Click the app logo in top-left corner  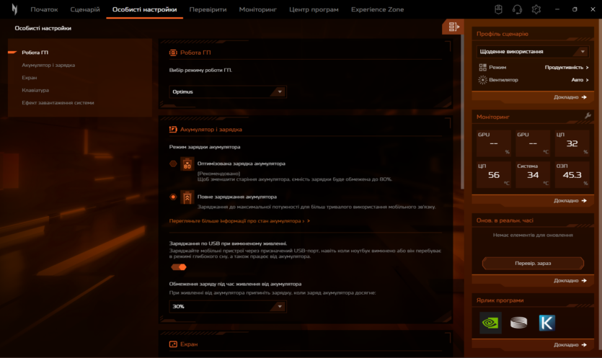click(14, 9)
